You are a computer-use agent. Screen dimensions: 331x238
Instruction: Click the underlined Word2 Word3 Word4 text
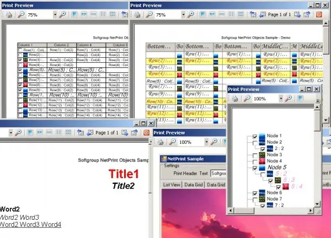click(x=30, y=224)
